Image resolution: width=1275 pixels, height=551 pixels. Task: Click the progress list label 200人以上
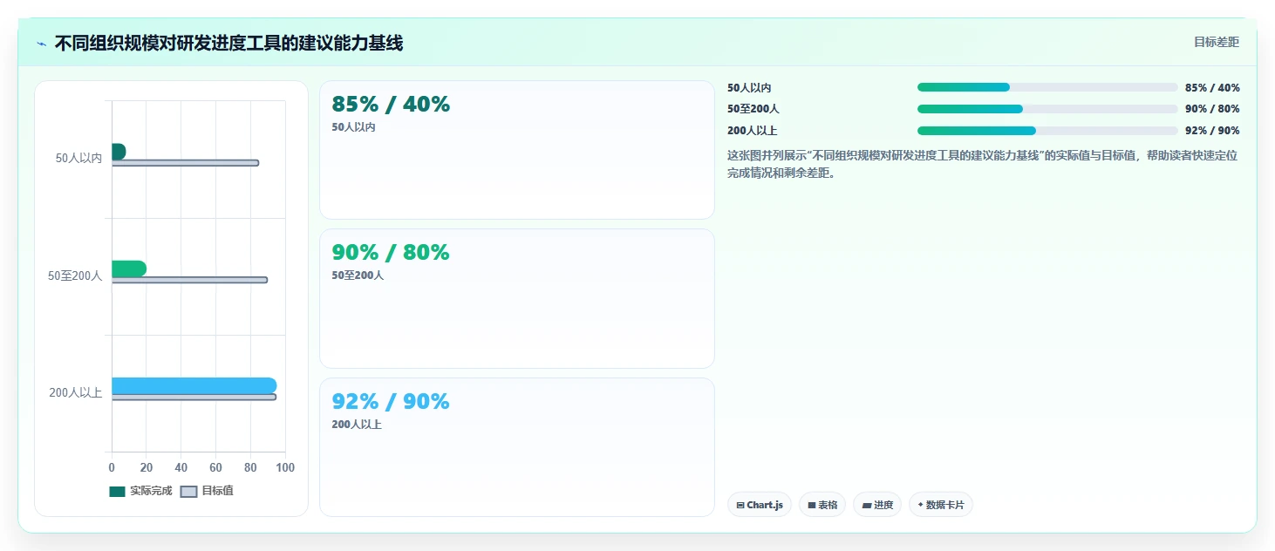point(752,131)
